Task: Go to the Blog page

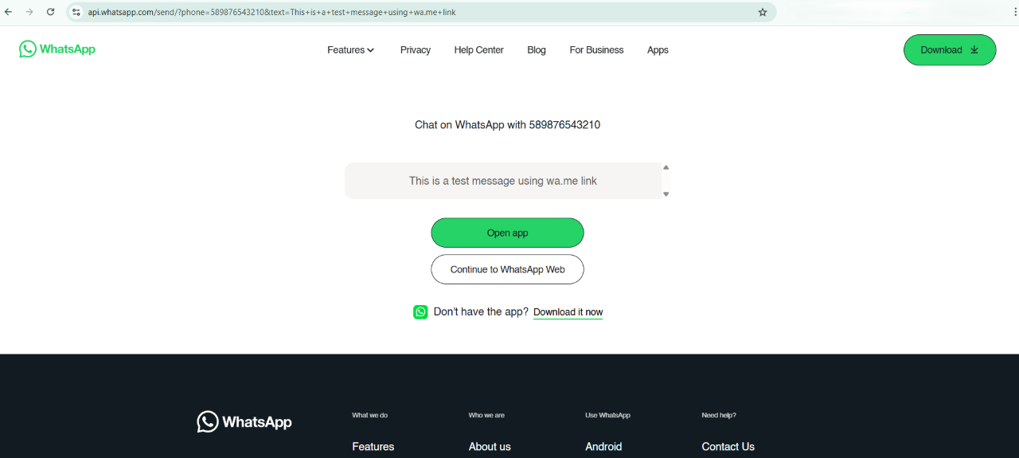Action: (x=537, y=49)
